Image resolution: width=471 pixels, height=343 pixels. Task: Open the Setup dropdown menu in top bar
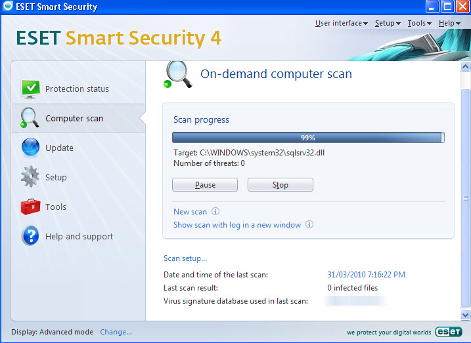coord(388,23)
